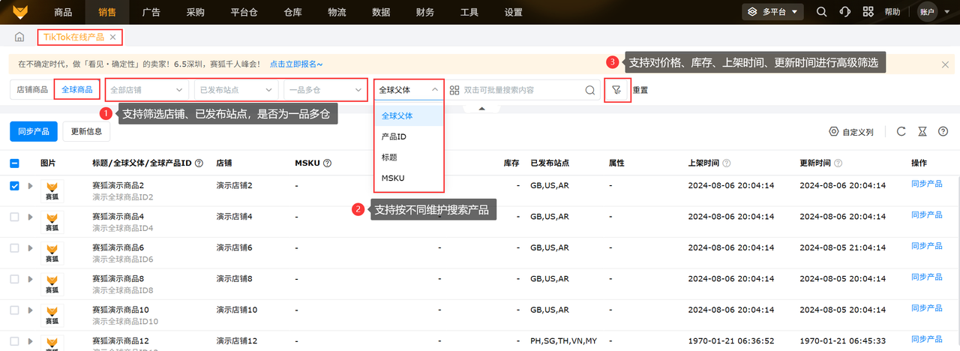Open the apps grid icon
The image size is (960, 351).
point(868,12)
